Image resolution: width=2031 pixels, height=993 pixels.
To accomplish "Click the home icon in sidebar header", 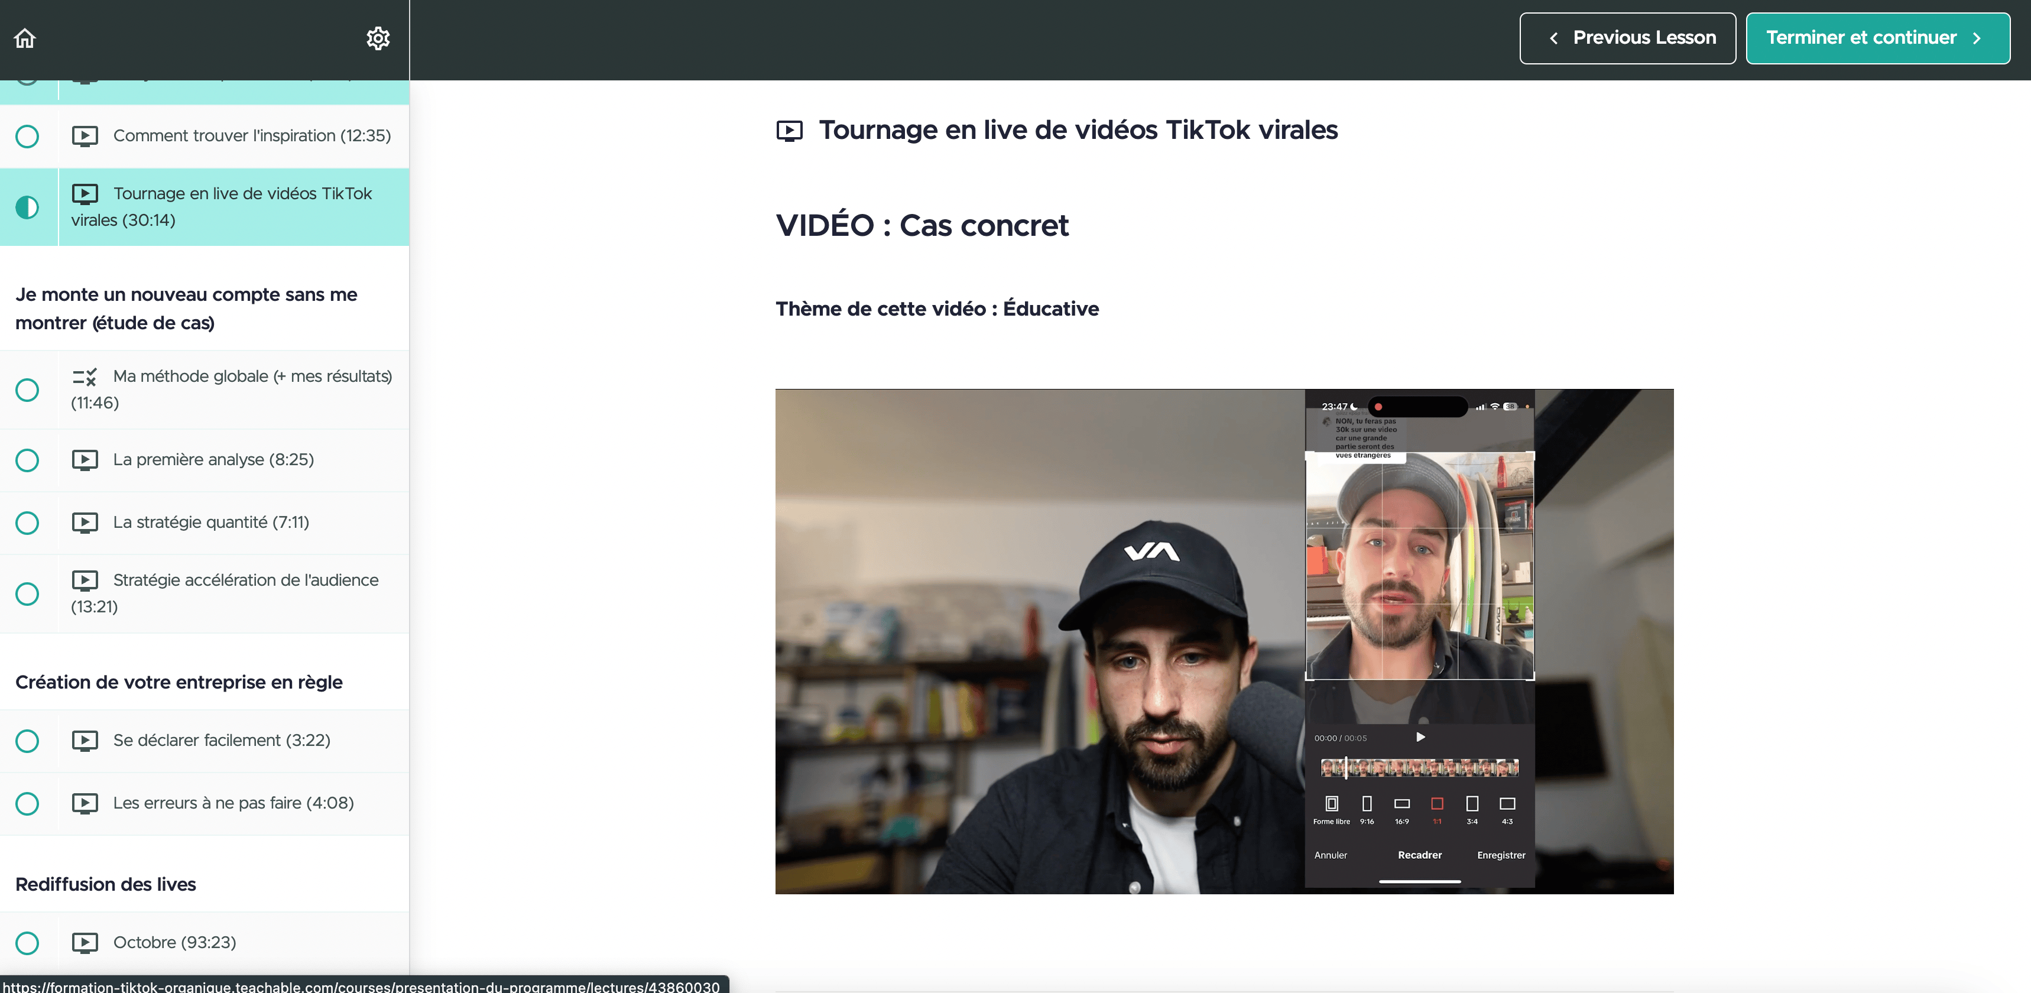I will [25, 38].
